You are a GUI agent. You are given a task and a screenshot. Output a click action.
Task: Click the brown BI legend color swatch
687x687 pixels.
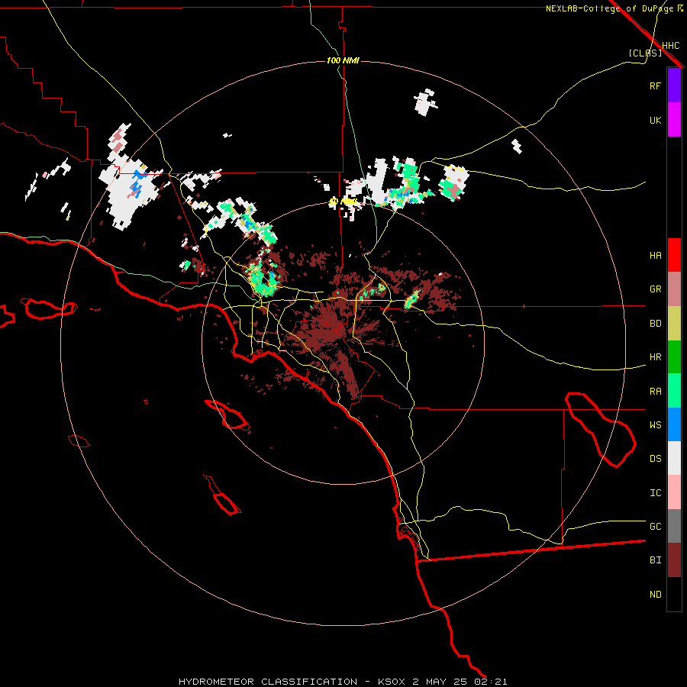[674, 560]
